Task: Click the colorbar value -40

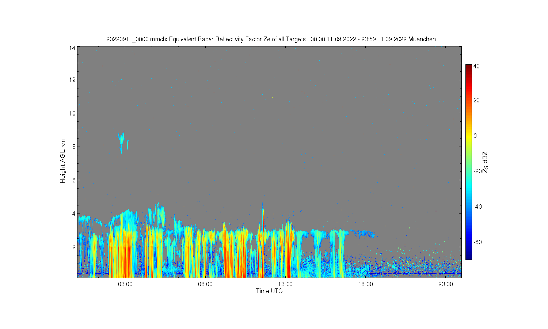Action: pos(477,207)
